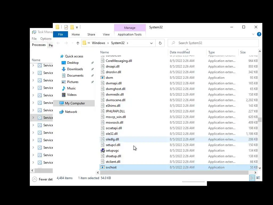Click Fewer details arrow in Task Manager

[x=34, y=179]
